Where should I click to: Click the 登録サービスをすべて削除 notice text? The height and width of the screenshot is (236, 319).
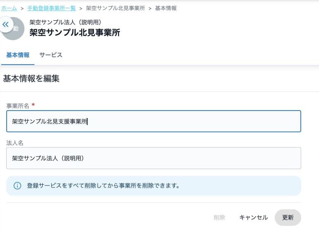tap(103, 185)
